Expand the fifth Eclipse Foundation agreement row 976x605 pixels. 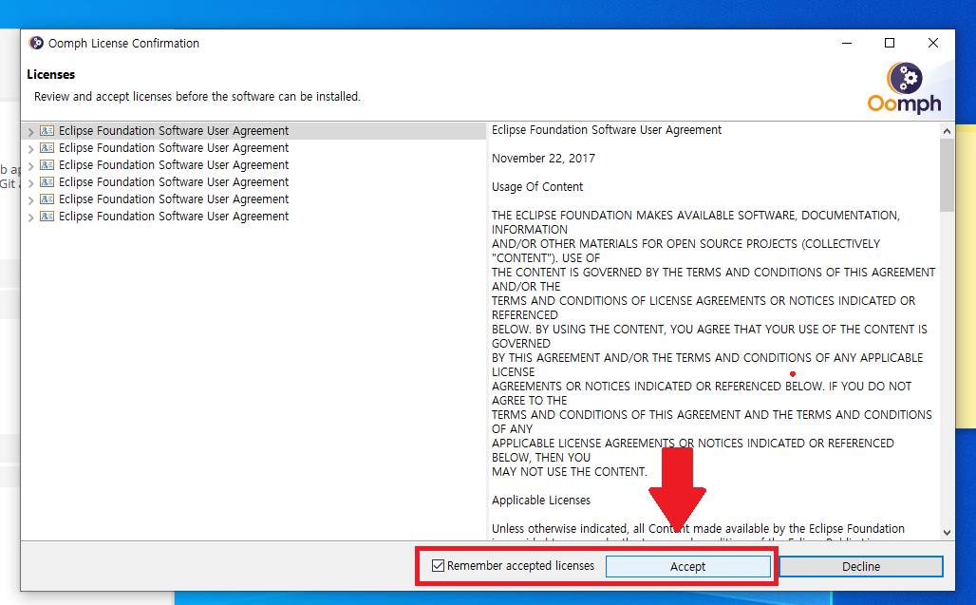30,200
